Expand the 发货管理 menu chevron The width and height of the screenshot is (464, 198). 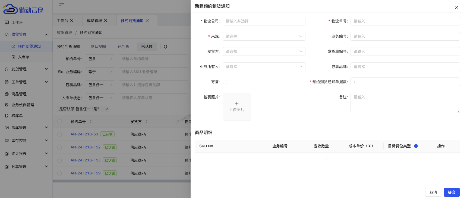46,69
